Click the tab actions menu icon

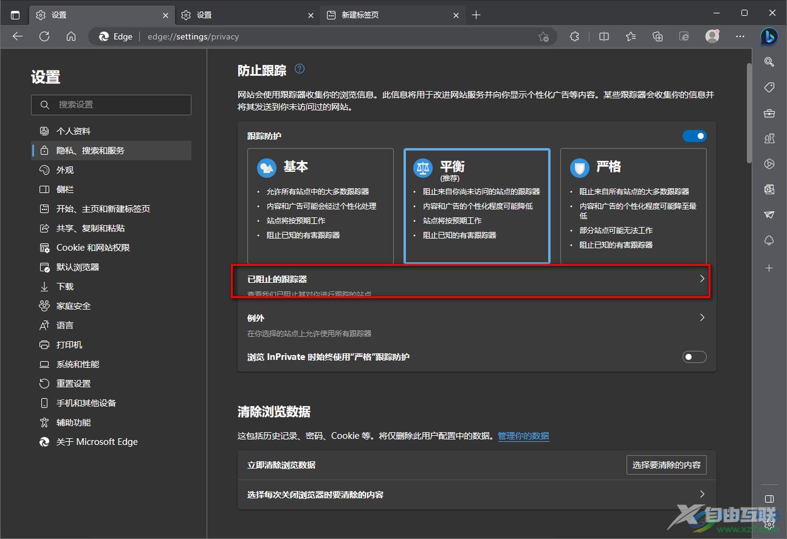(15, 15)
